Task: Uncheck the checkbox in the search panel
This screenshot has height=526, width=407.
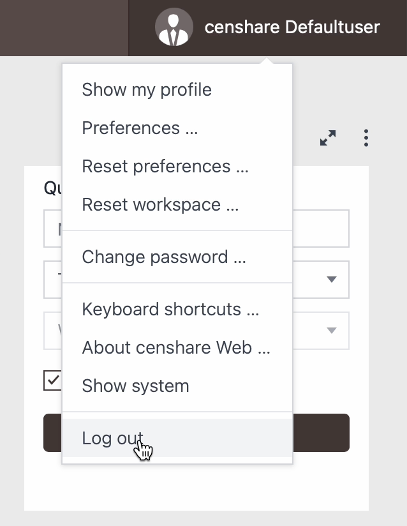Action: tap(53, 380)
